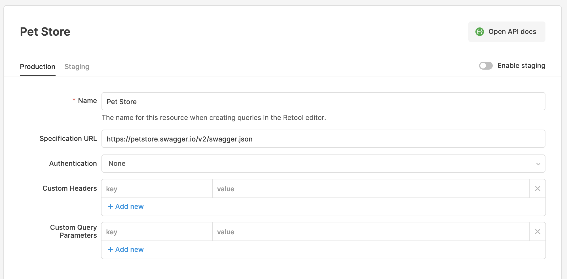Toggle the Enable staging switch
Screen dimensions: 567x279
[486, 66]
